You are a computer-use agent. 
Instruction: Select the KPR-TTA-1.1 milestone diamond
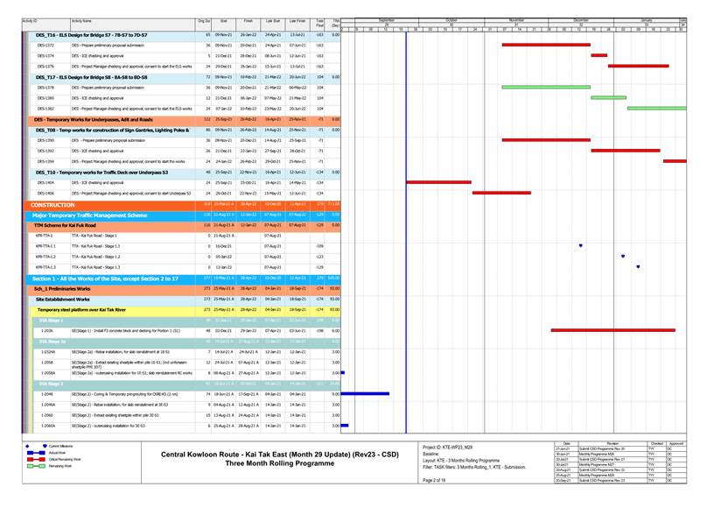tap(580, 246)
